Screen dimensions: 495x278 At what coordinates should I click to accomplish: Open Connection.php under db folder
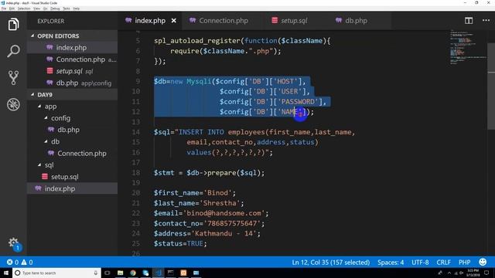[72, 154]
